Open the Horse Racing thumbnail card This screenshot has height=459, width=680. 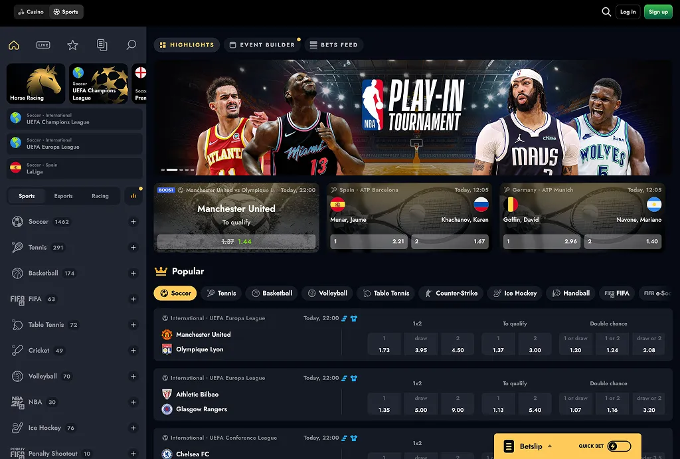[36, 84]
